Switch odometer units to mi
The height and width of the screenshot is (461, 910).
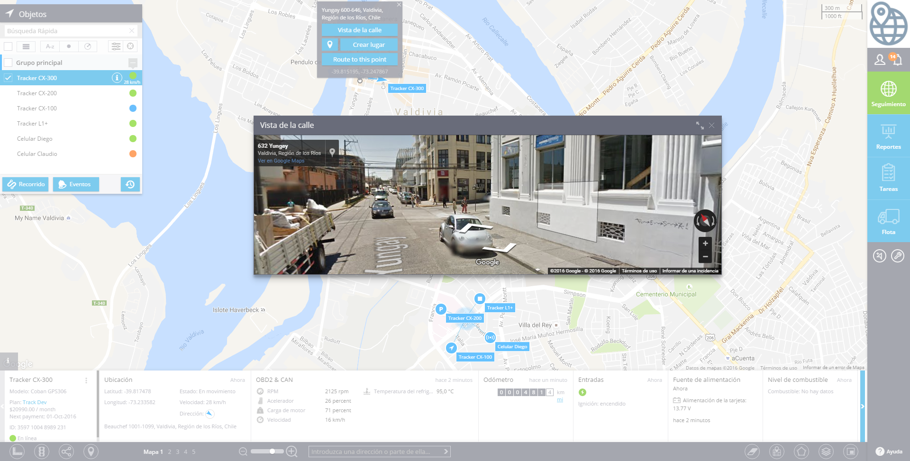click(x=560, y=400)
